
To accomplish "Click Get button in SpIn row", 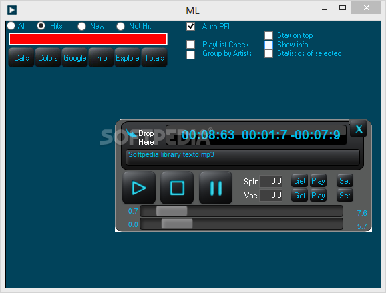I will pyautogui.click(x=300, y=181).
